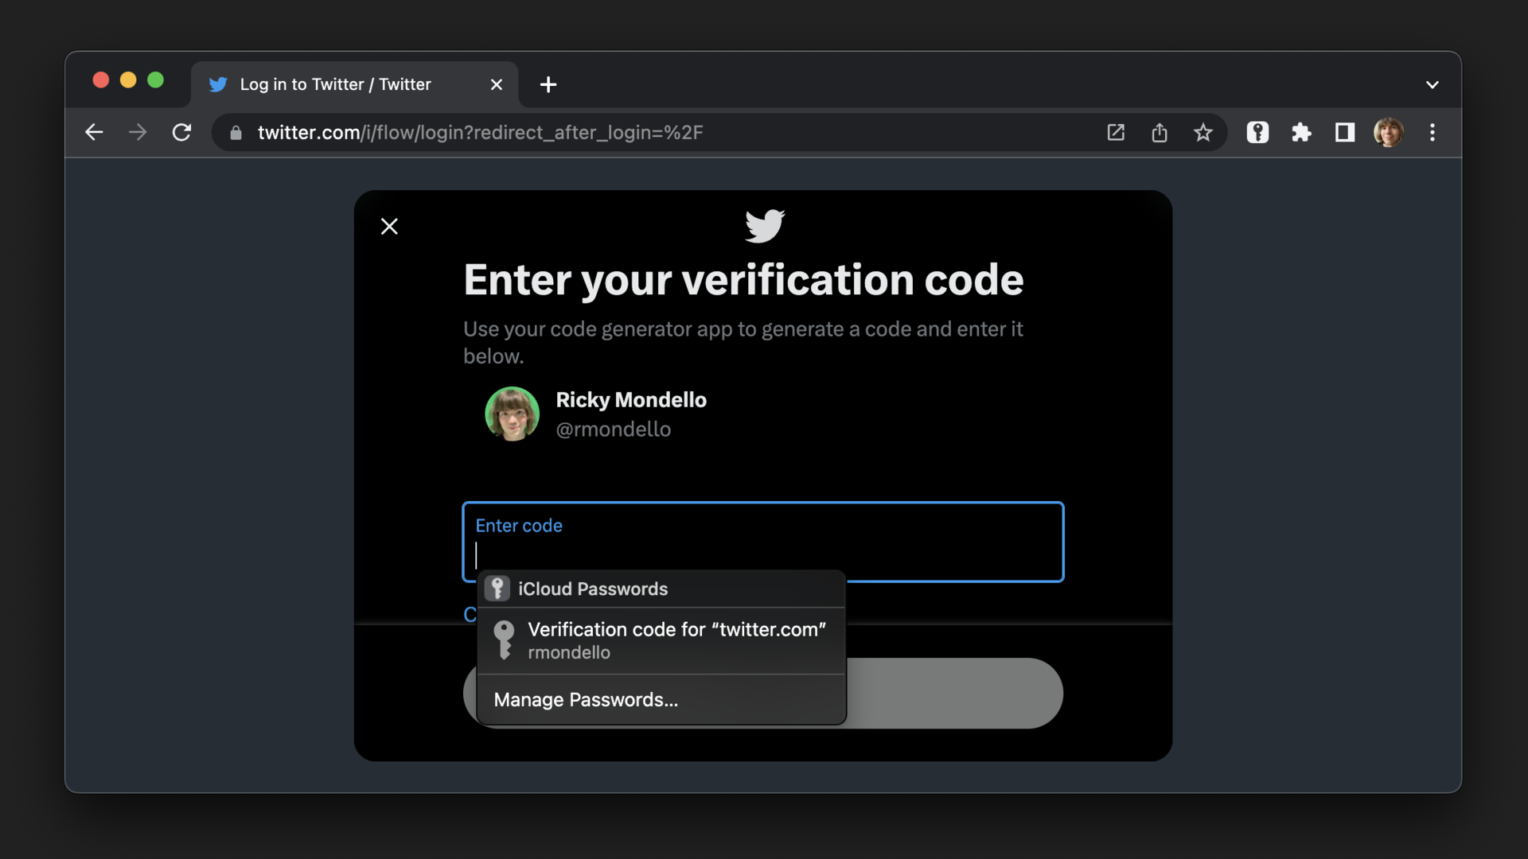
Task: Select Manage Passwords… option
Action: (x=586, y=700)
